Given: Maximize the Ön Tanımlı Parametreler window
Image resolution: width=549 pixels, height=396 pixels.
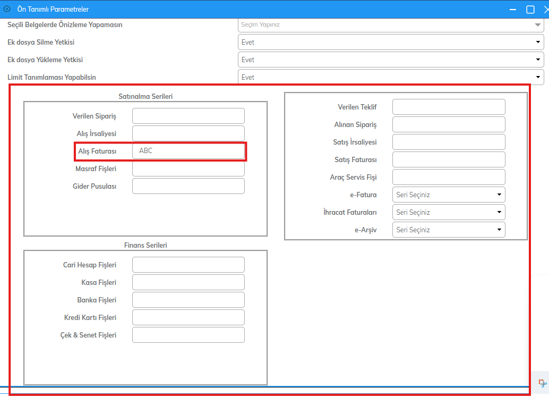Looking at the screenshot, I should pyautogui.click(x=530, y=9).
